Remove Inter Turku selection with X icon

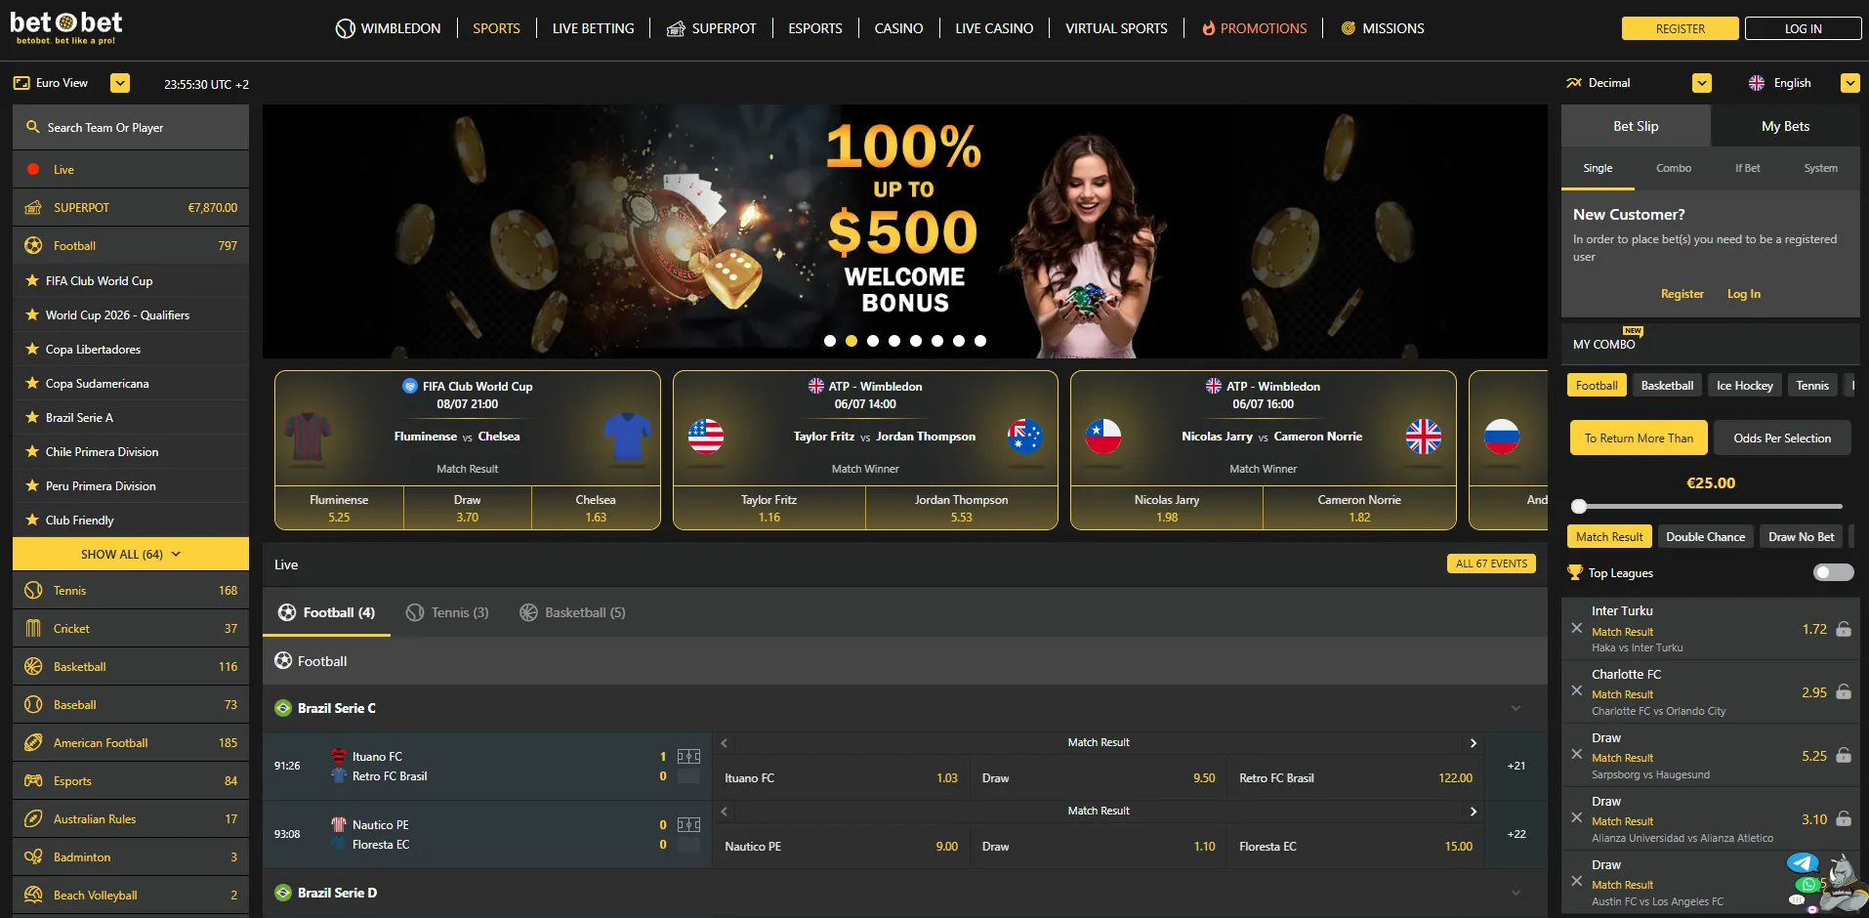pyautogui.click(x=1576, y=628)
